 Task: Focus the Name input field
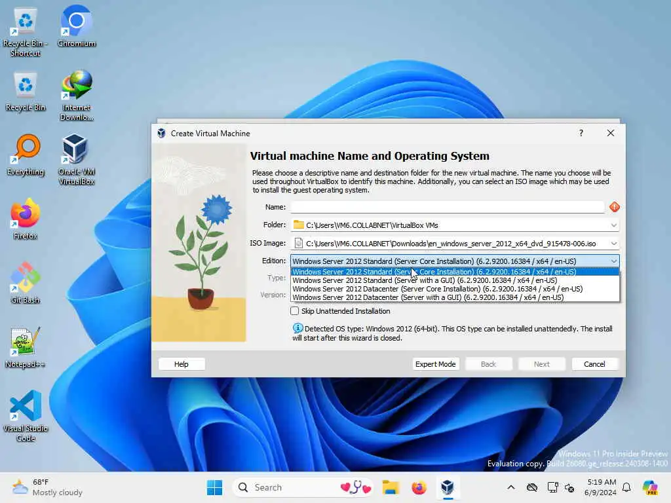[x=447, y=207]
